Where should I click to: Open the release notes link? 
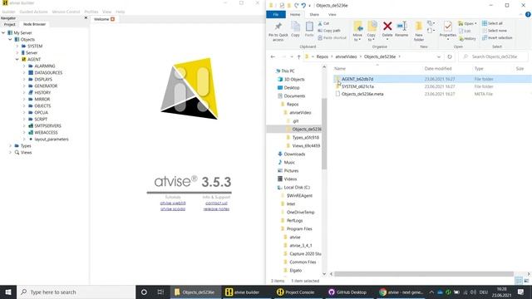[216, 208]
